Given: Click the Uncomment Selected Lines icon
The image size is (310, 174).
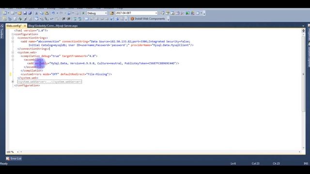Looking at the screenshot, I should [79, 19].
